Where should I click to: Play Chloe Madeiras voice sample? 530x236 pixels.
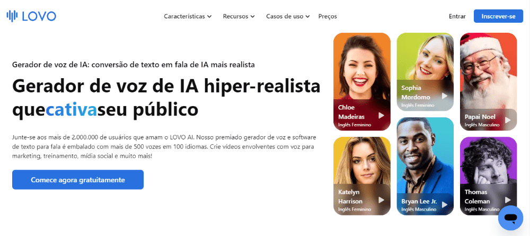point(381,116)
